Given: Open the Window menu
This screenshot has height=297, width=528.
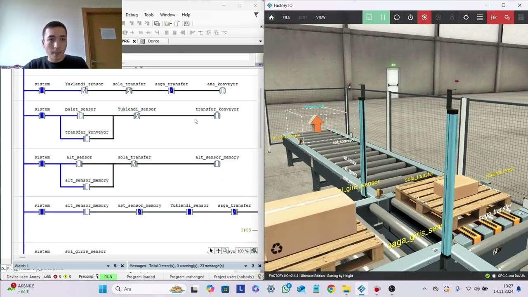Looking at the screenshot, I should tap(167, 15).
